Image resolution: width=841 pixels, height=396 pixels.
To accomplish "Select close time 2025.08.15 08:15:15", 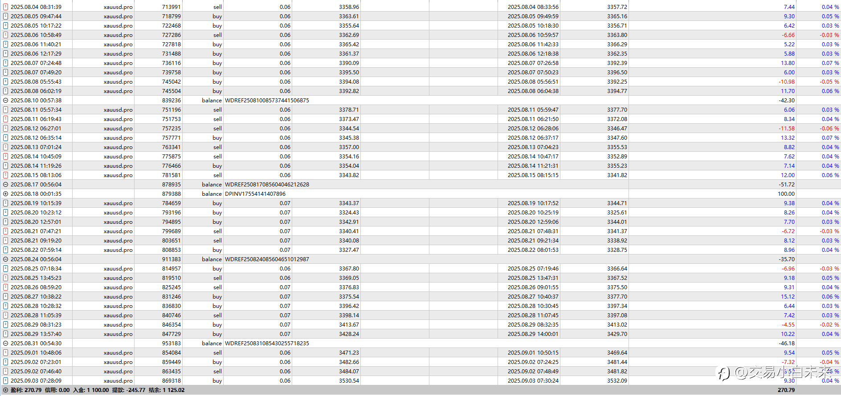I will click(x=533, y=175).
